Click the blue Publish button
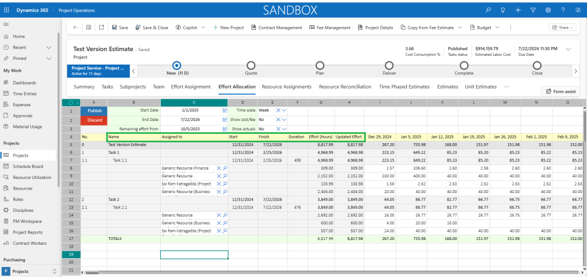 pos(94,110)
